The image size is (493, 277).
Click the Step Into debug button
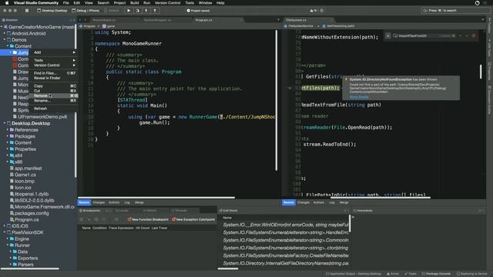click(x=146, y=11)
